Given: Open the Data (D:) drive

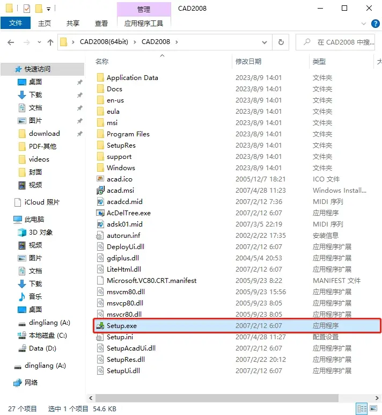Looking at the screenshot, I should pos(42,348).
